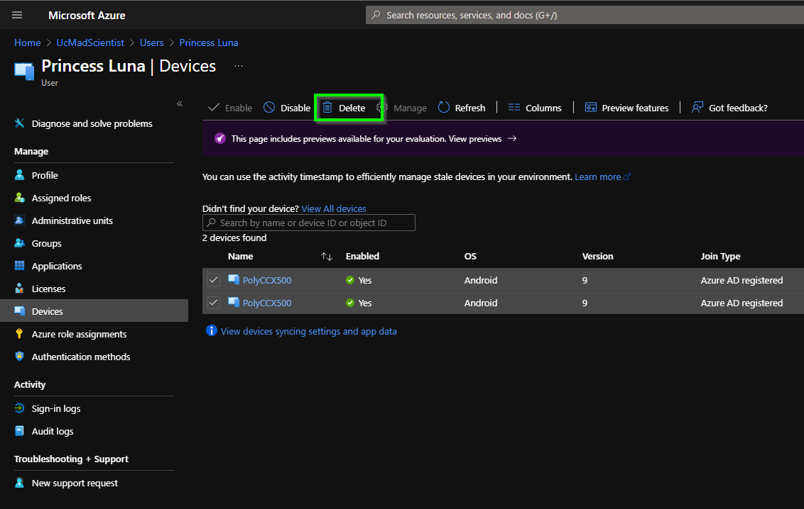The width and height of the screenshot is (804, 509).
Task: Click the Groups icon in sidebar
Action: [x=19, y=243]
